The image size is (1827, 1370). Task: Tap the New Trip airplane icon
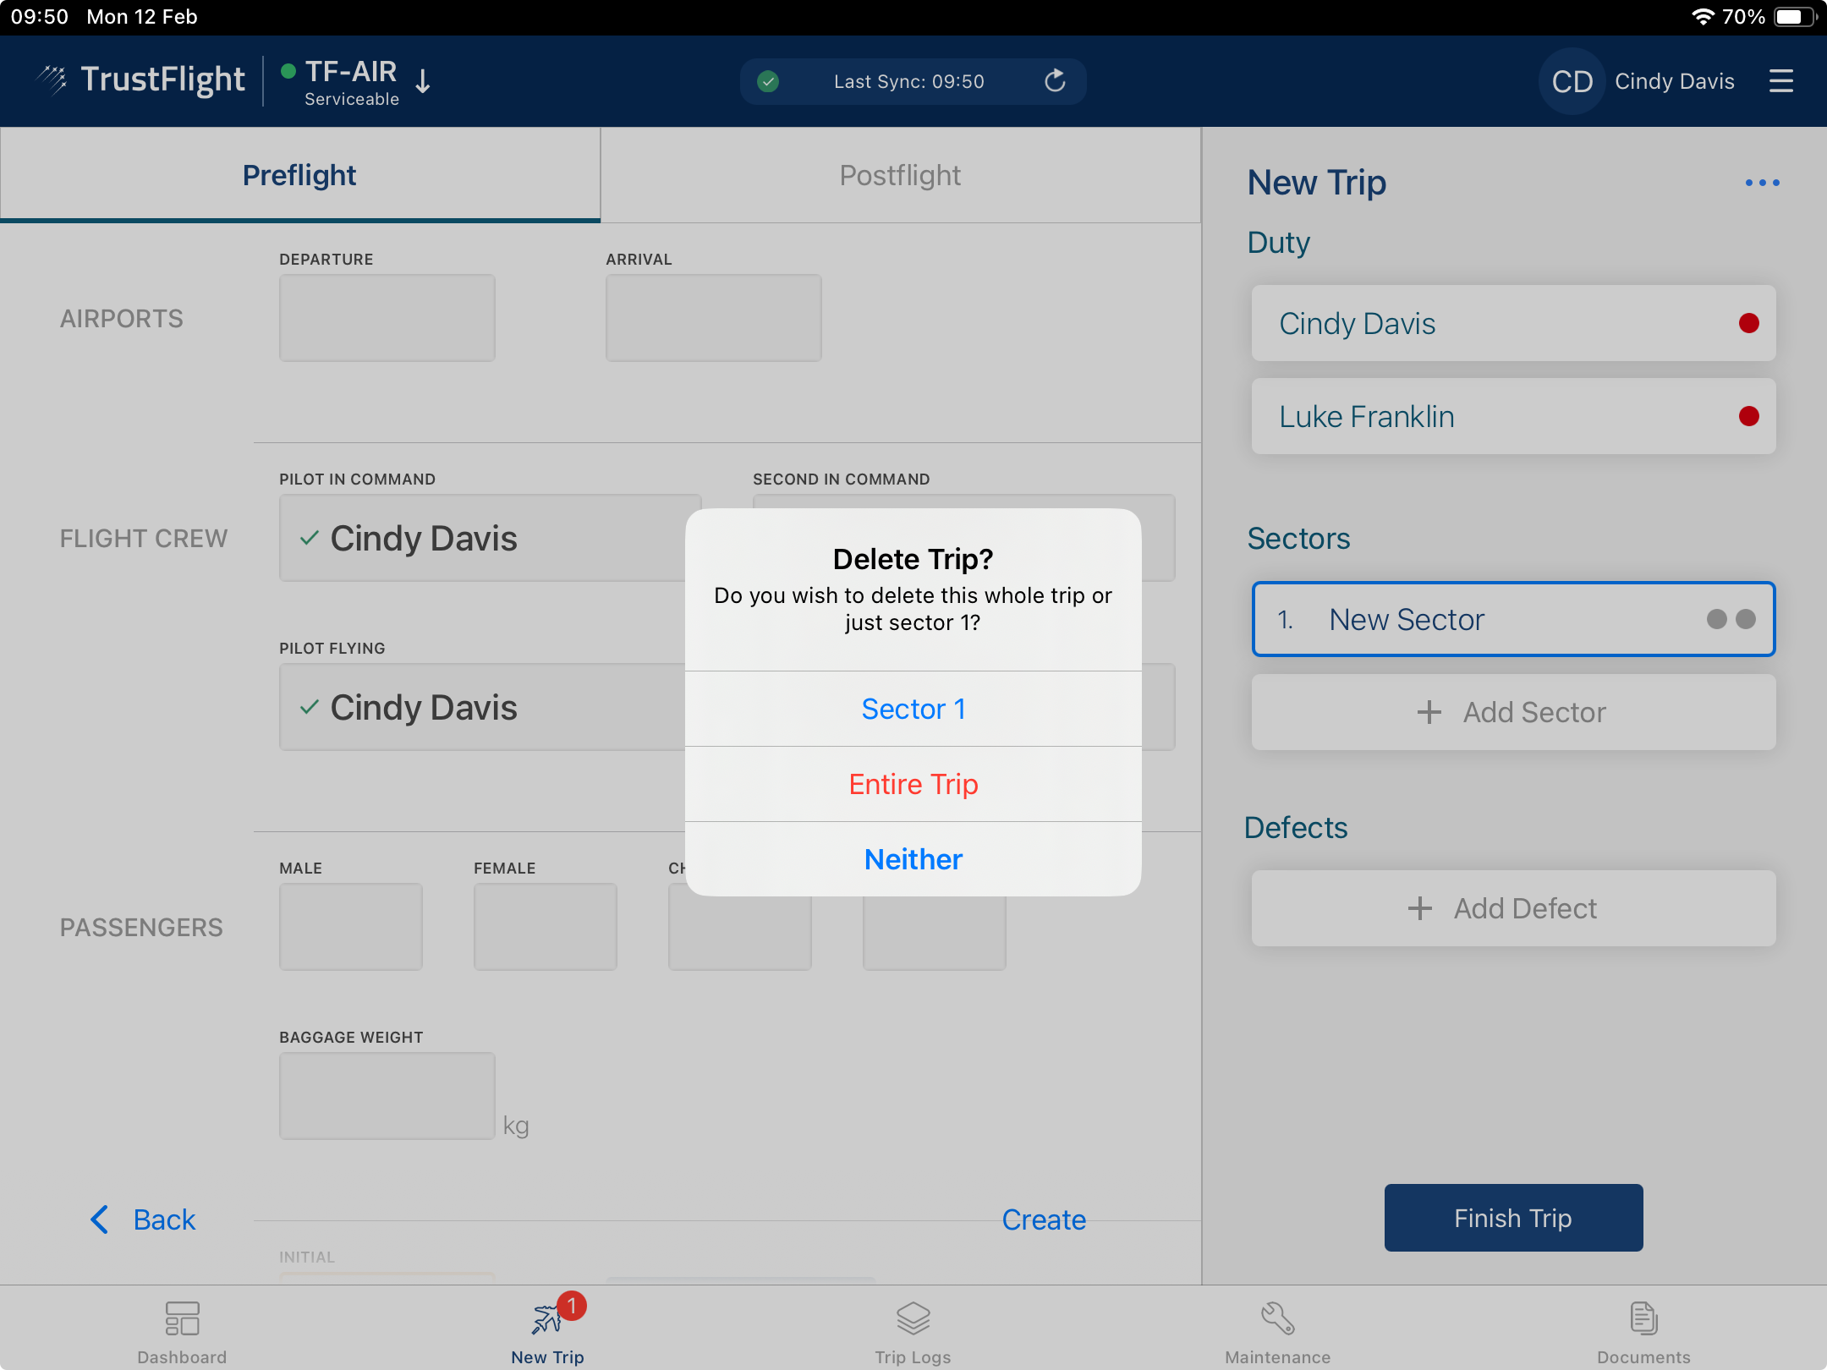tap(547, 1318)
